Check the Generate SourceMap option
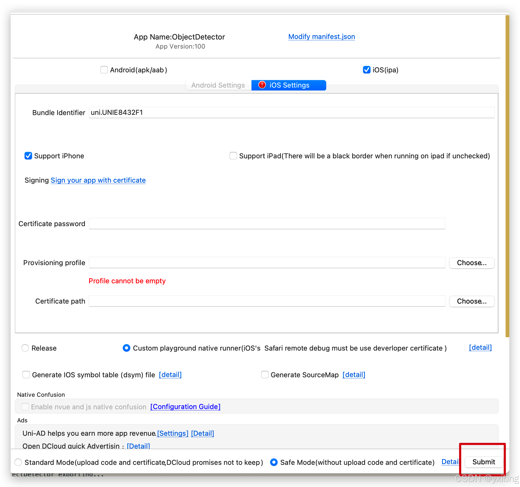This screenshot has height=487, width=520. 265,375
